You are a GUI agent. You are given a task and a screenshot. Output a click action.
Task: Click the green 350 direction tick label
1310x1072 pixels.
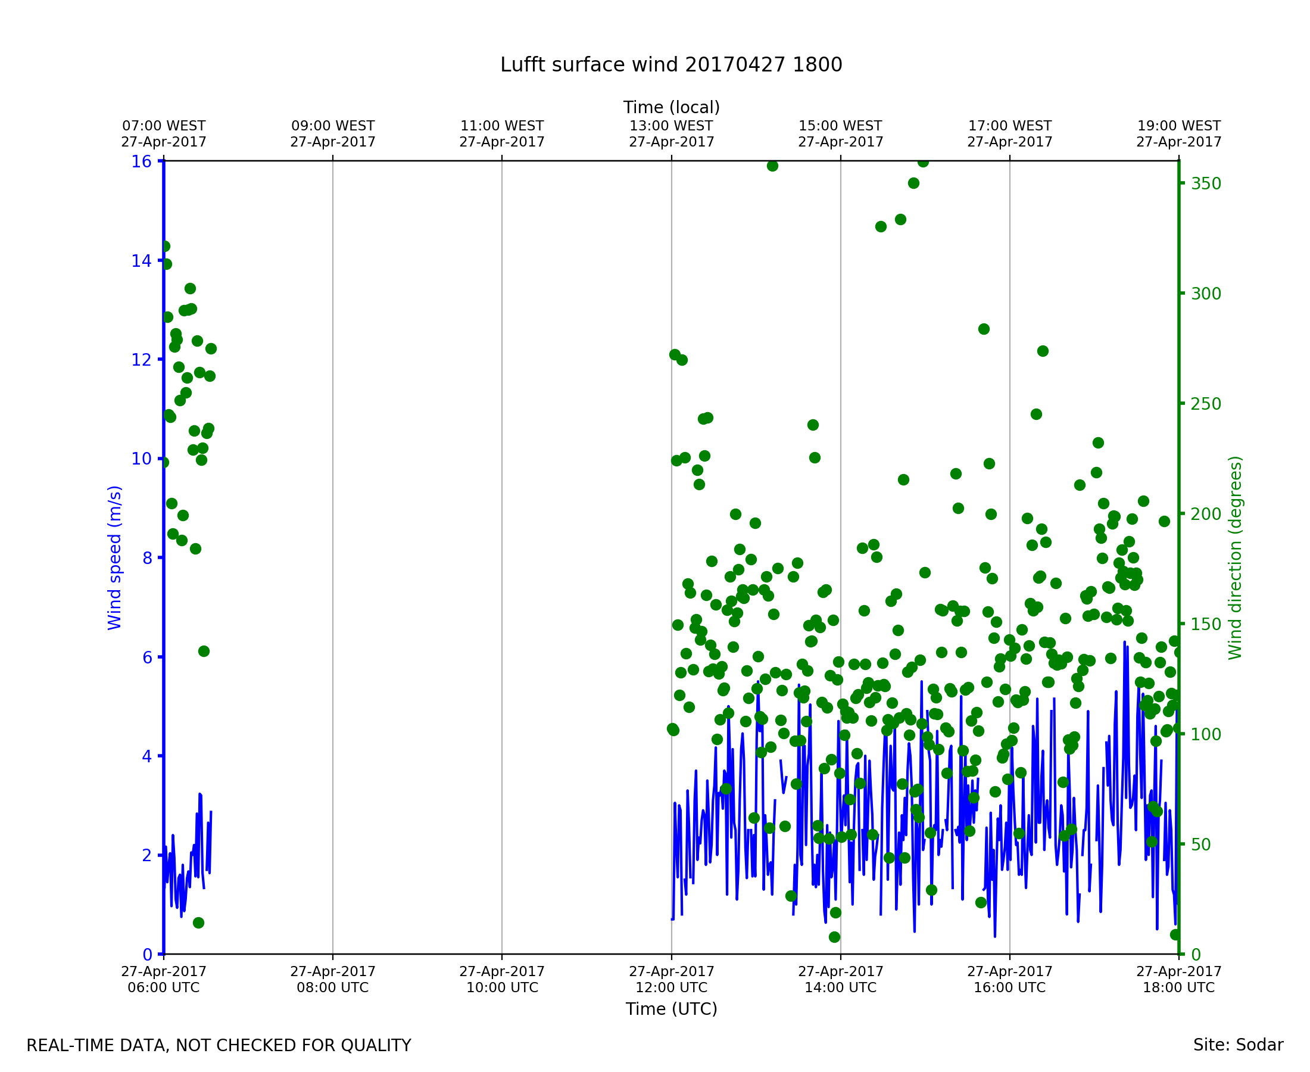pyautogui.click(x=1206, y=184)
